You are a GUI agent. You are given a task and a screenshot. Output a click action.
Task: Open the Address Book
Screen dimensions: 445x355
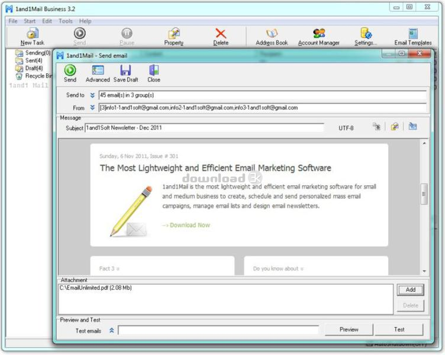[272, 37]
